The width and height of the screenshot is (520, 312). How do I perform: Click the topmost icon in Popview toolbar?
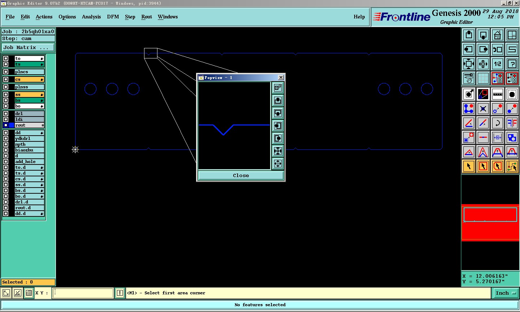tap(278, 88)
